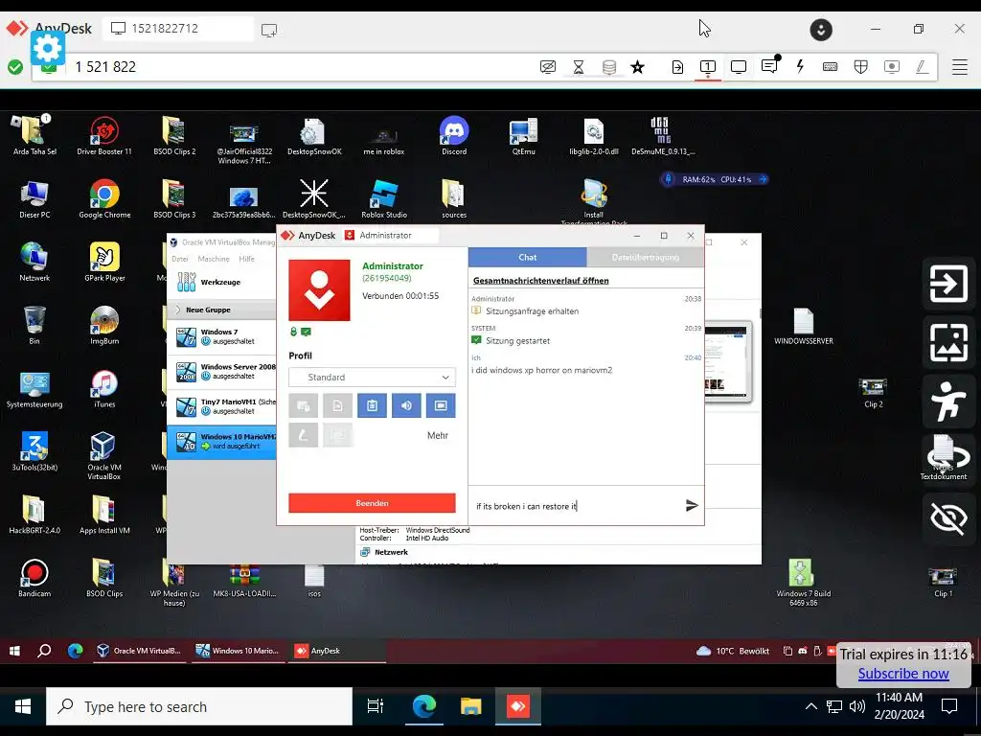This screenshot has height=736, width=981.
Task: Click the Subscribe now link
Action: (902, 674)
